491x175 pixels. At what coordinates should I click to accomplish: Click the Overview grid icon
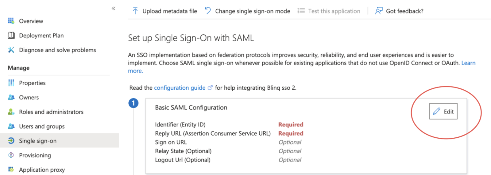coord(11,21)
